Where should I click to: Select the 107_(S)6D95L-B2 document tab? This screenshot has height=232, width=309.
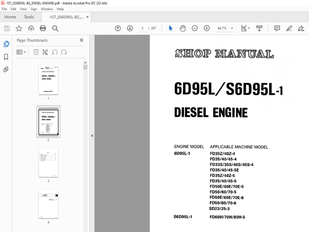tap(66, 17)
